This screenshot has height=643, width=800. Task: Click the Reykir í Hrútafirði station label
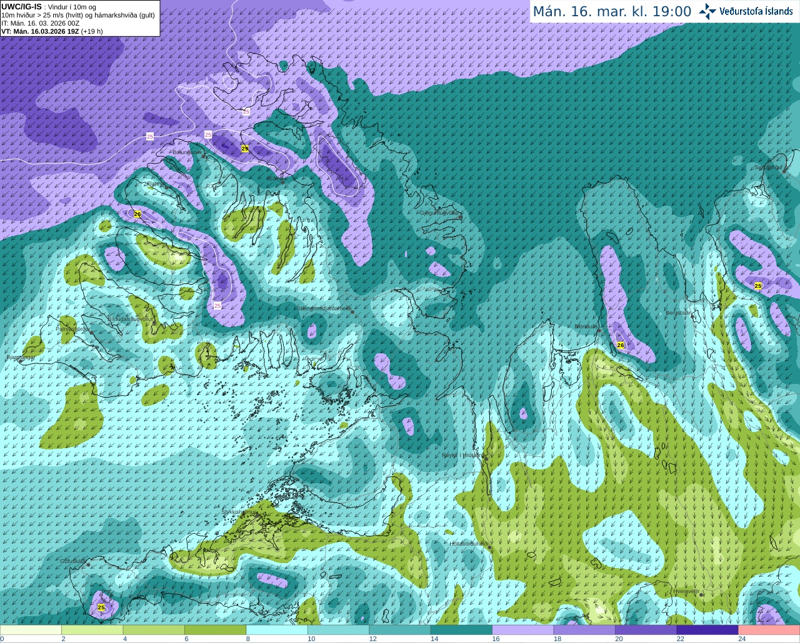point(462,455)
